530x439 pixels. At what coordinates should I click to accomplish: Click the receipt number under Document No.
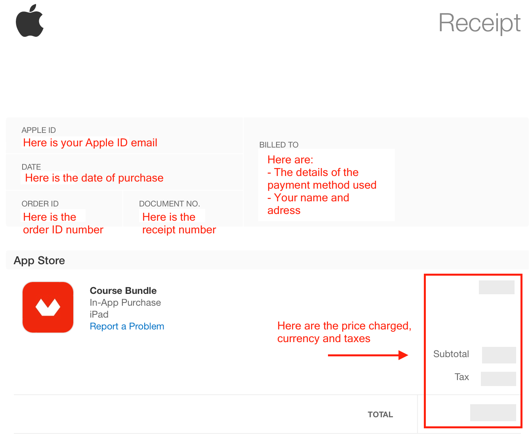(x=179, y=223)
